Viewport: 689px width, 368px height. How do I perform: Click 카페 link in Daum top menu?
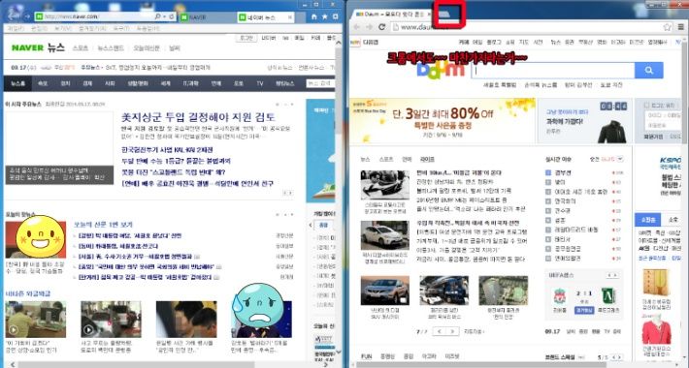click(464, 42)
